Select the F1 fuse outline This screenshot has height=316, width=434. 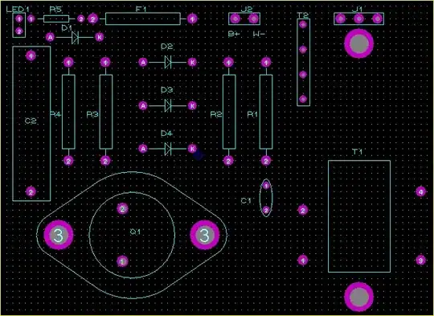pos(143,18)
